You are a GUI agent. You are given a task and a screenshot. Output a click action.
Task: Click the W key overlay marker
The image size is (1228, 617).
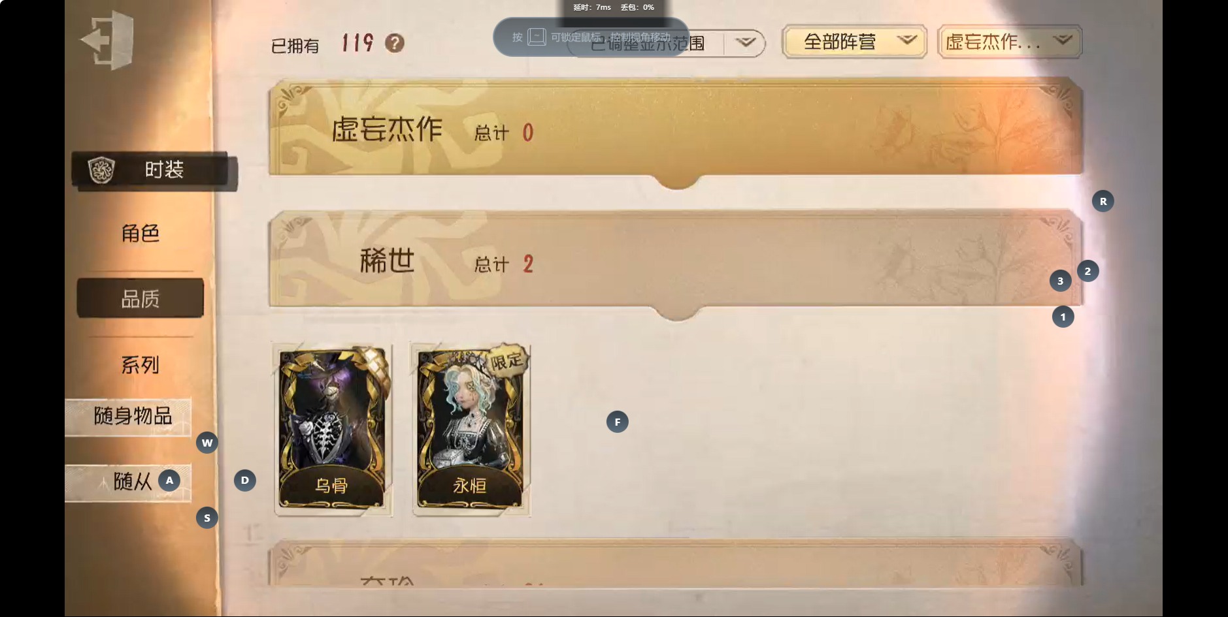tap(207, 443)
